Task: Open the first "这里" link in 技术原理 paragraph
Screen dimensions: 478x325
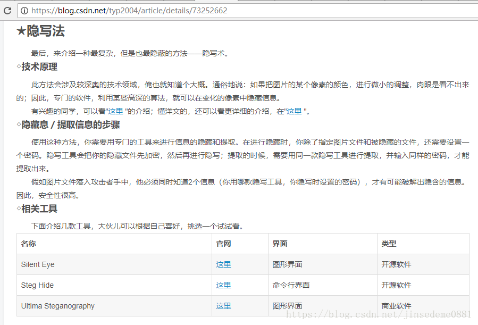Action: coord(115,111)
